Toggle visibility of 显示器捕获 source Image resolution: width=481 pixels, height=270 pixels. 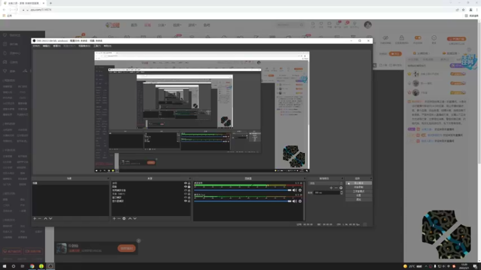(185, 202)
